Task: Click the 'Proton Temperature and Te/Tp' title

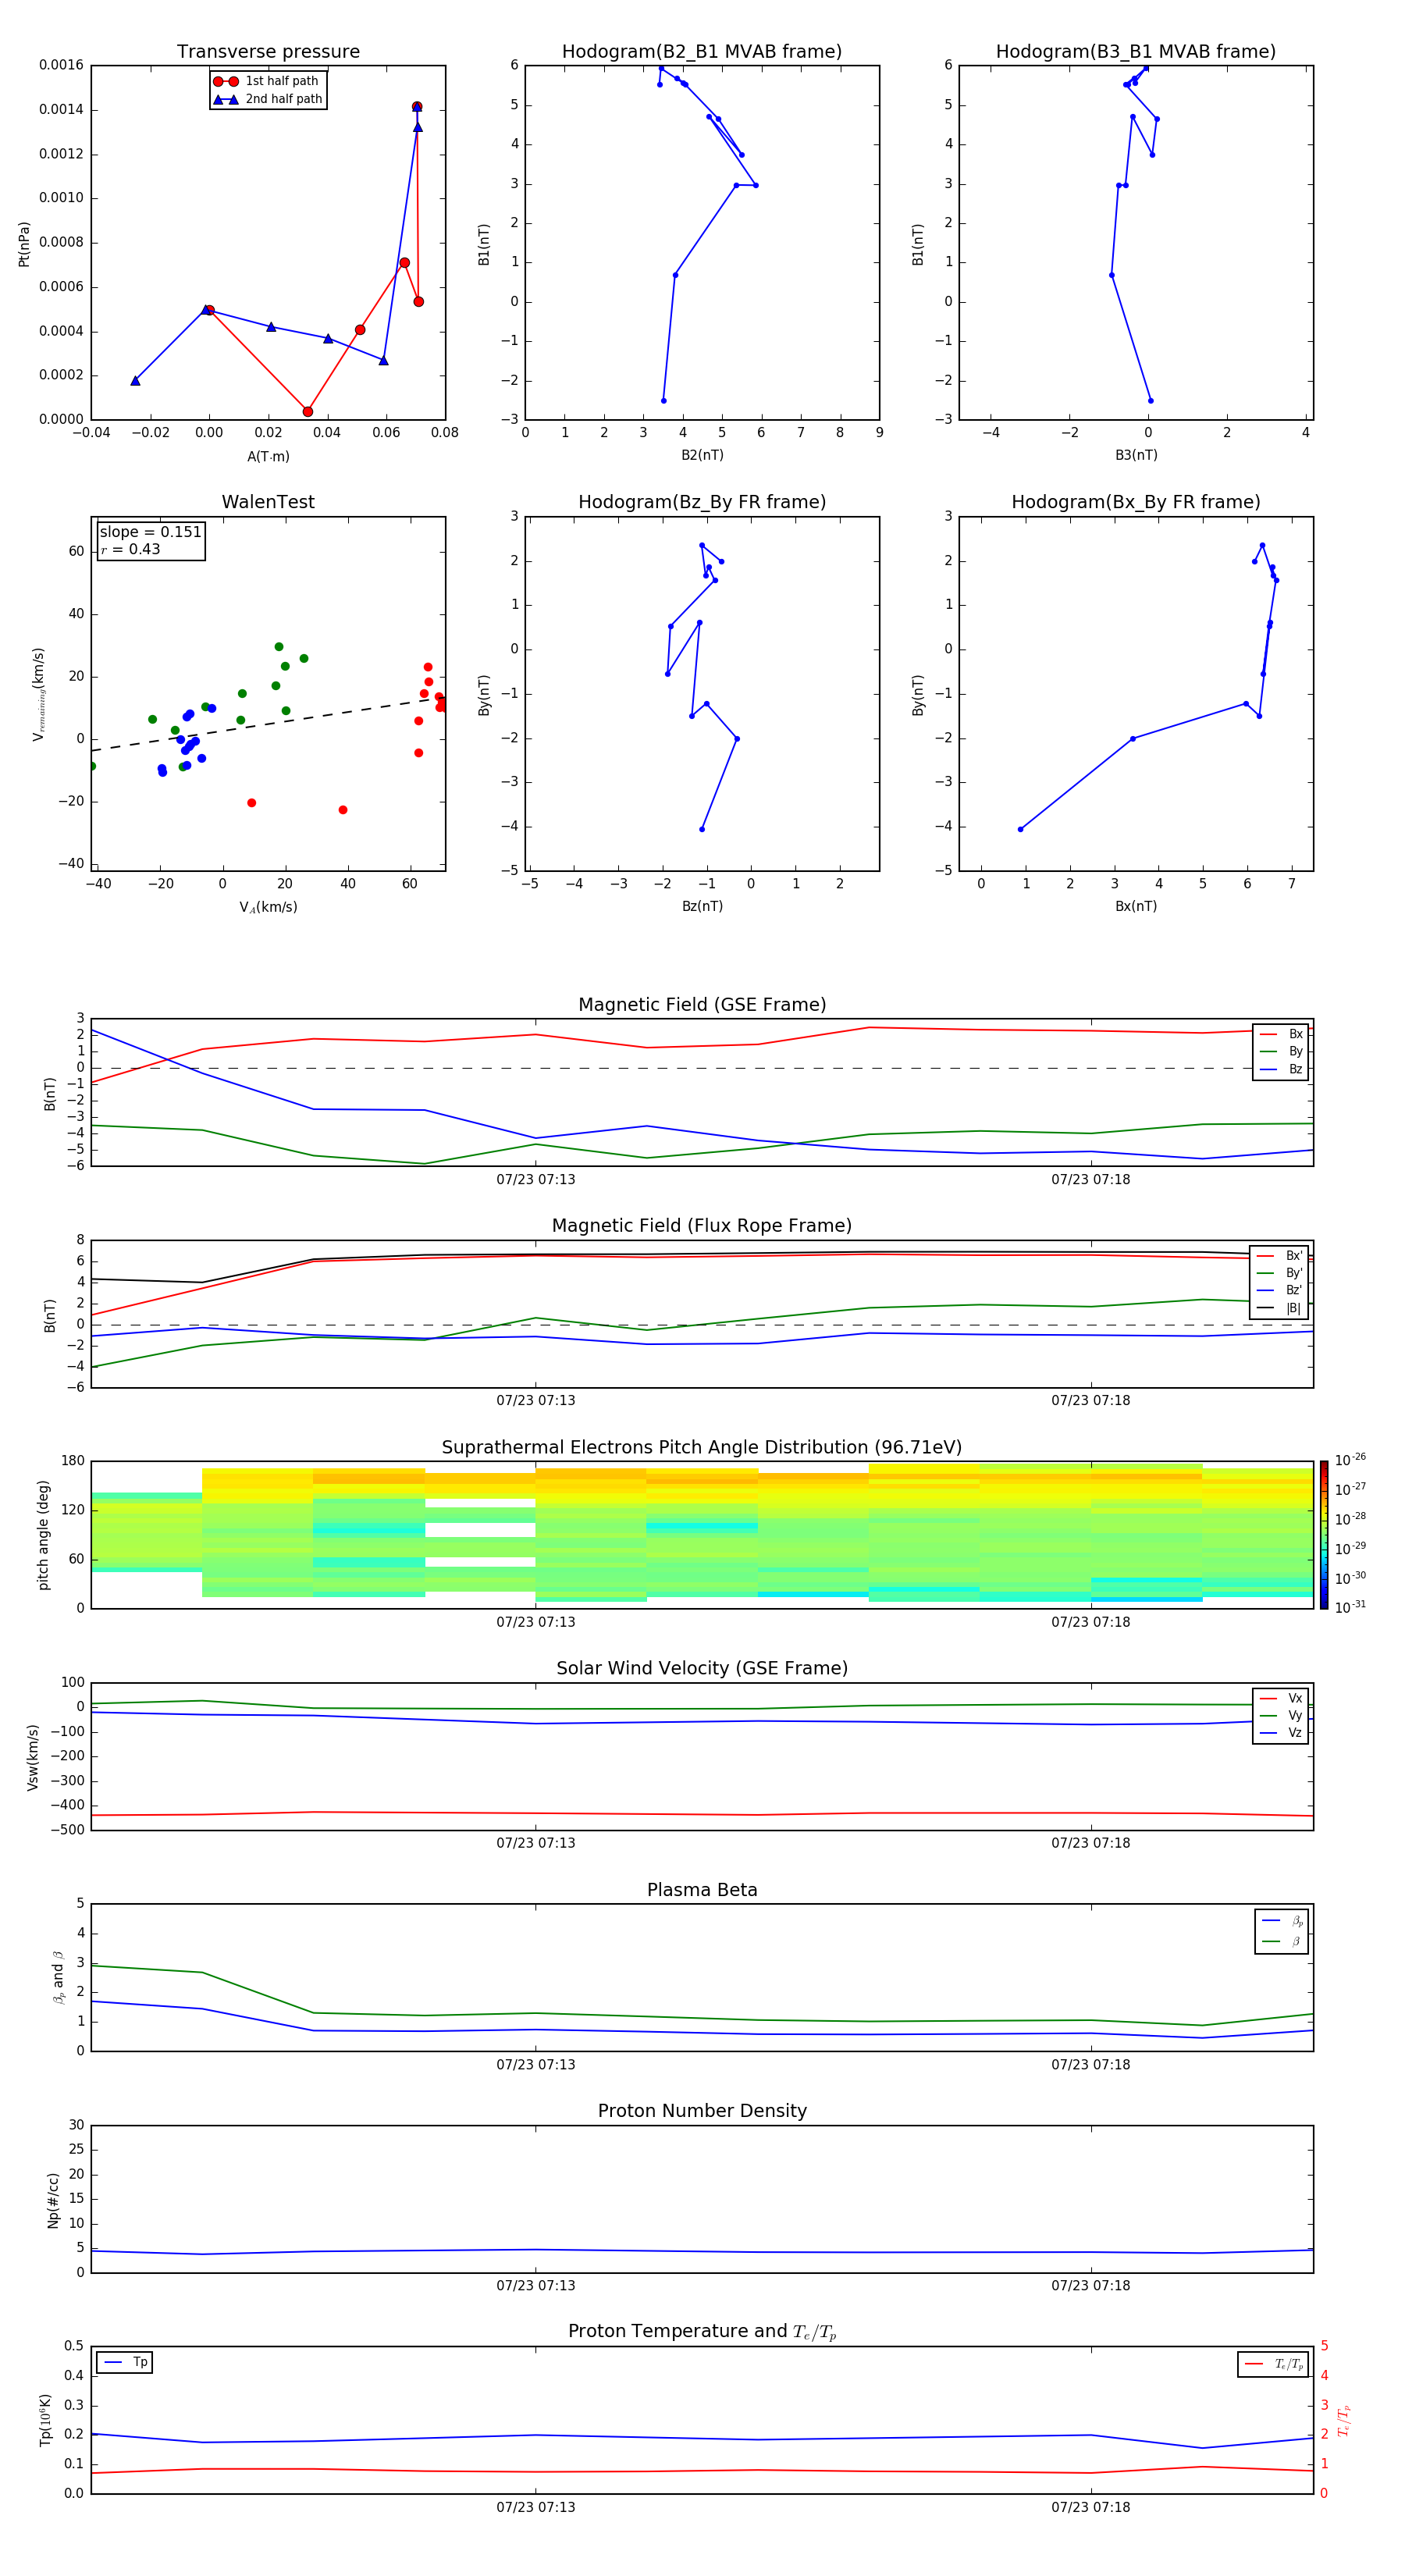Action: point(702,2332)
